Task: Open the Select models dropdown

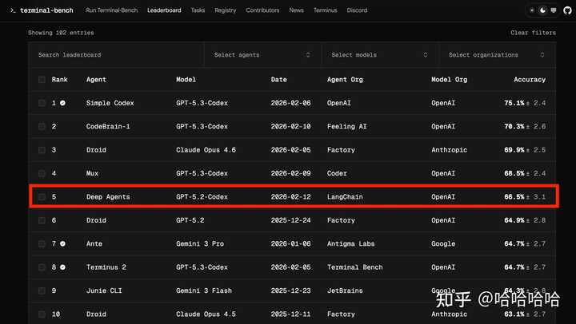Action: [x=379, y=54]
